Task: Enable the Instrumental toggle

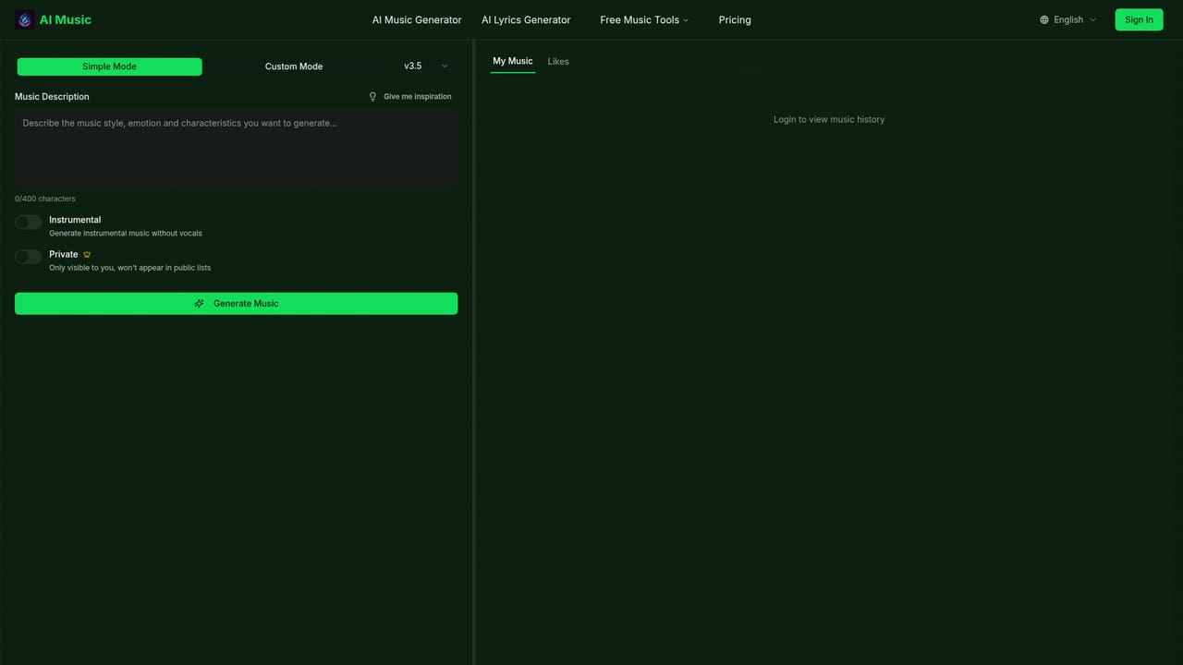Action: coord(29,222)
